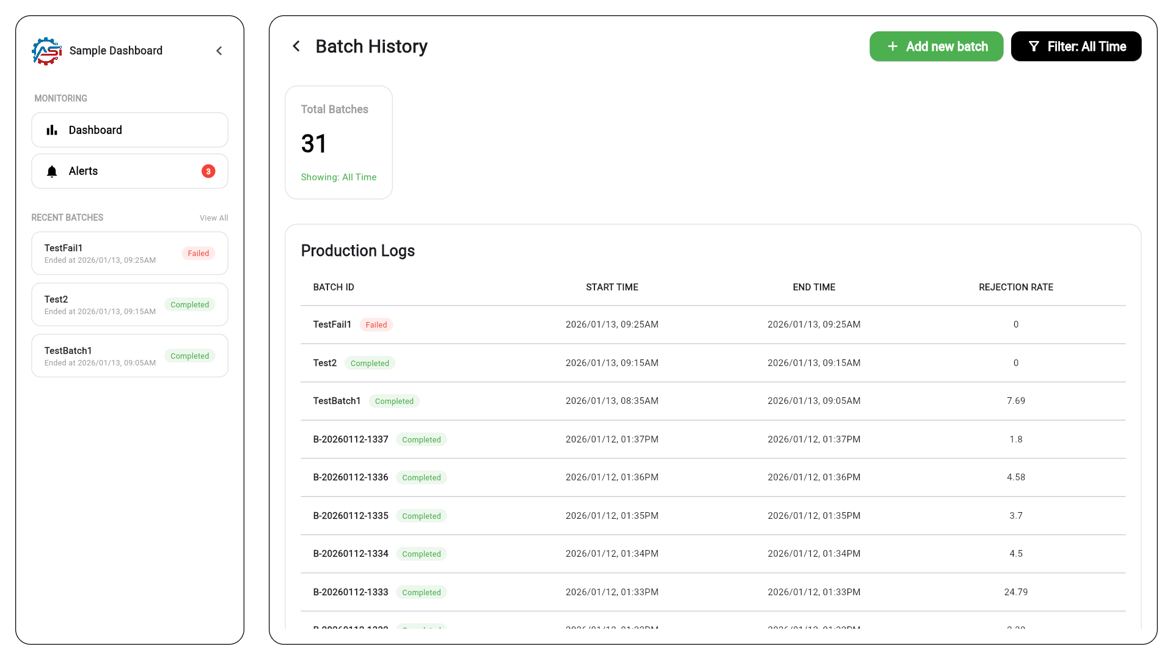Click the Failed status pill on TestFail1 row
The width and height of the screenshot is (1173, 660).
[x=376, y=324]
